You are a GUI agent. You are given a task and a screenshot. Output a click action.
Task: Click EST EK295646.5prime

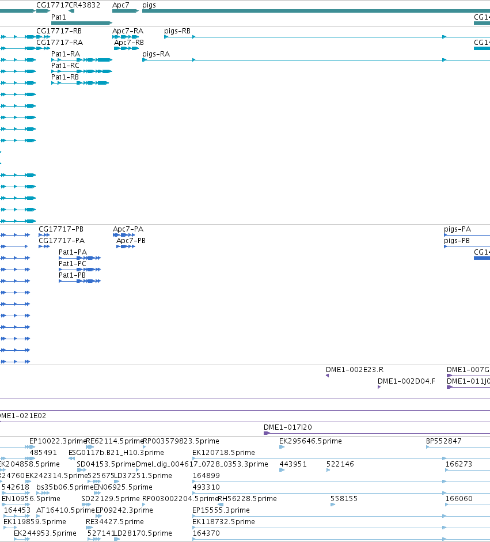[x=310, y=441]
